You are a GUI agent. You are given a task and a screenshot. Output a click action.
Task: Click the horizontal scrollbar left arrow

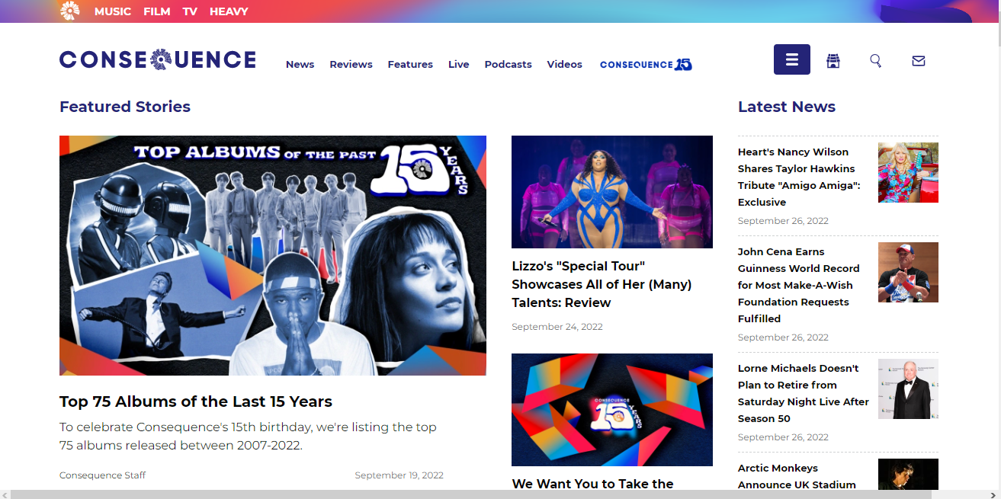coord(5,494)
